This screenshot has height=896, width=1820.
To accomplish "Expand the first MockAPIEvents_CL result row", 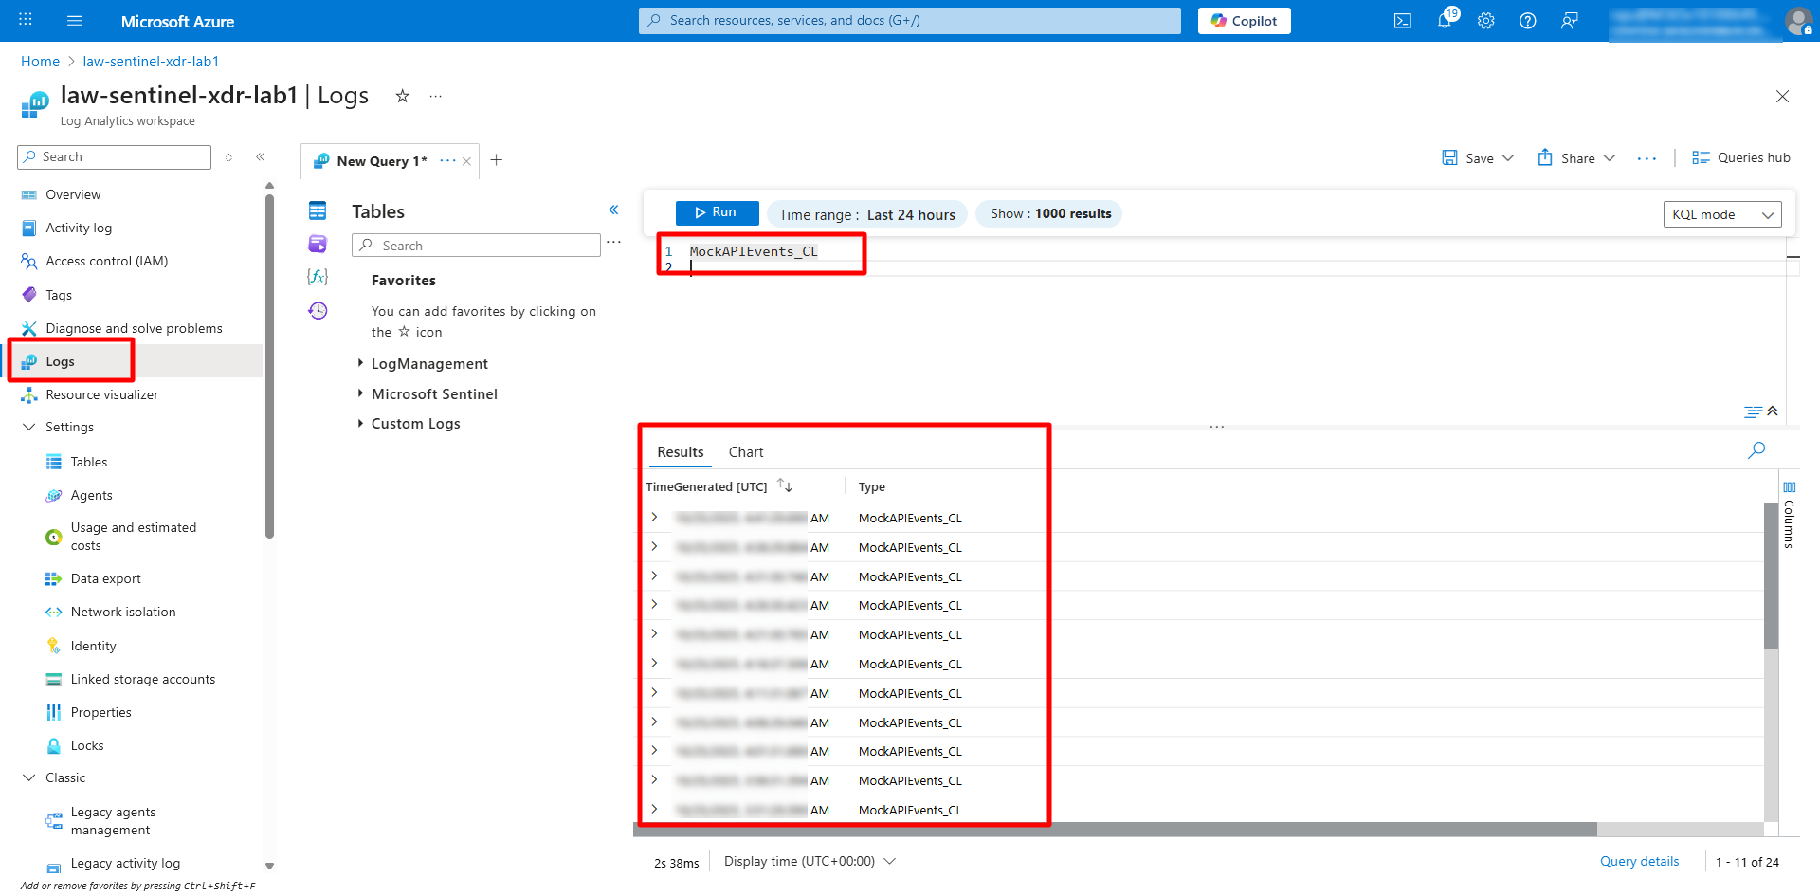I will 654,517.
